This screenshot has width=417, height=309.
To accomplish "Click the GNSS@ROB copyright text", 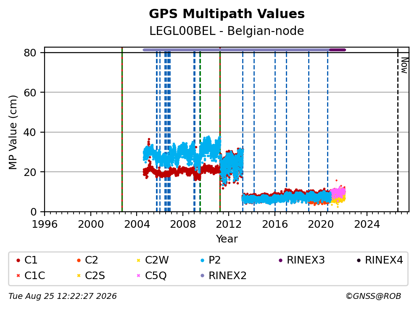I will click(x=373, y=296).
